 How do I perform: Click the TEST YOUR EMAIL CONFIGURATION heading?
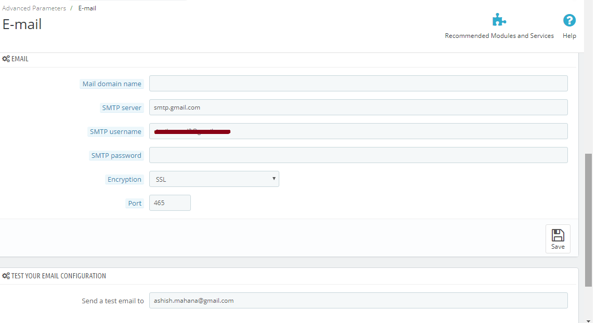[59, 276]
